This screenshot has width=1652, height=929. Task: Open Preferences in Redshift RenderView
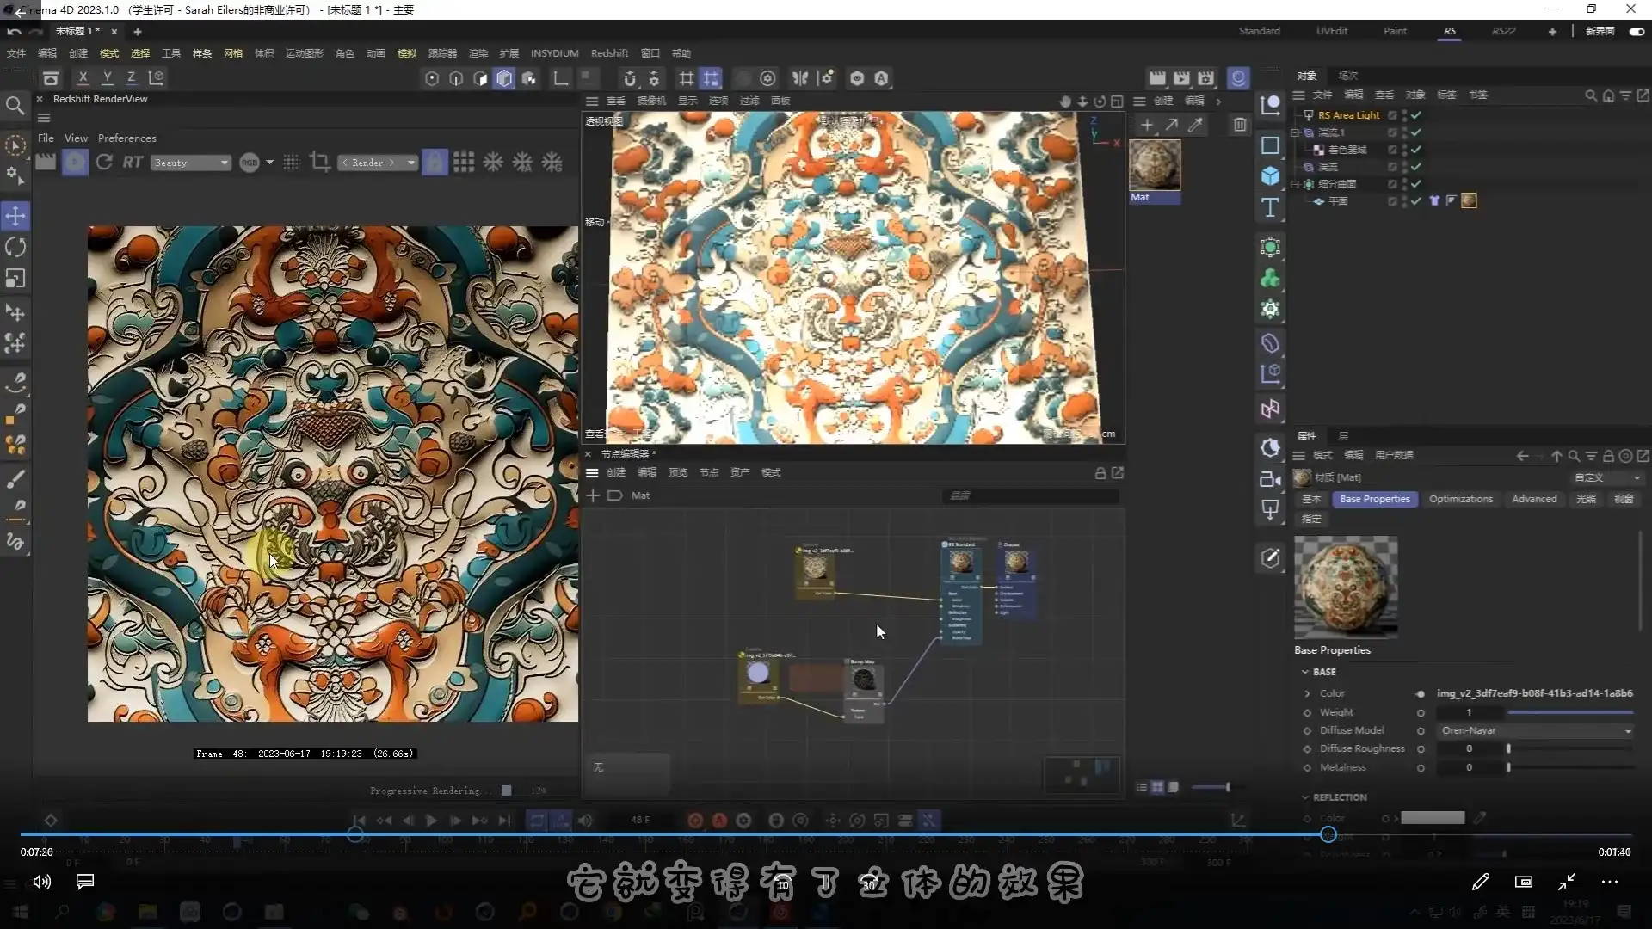click(126, 138)
